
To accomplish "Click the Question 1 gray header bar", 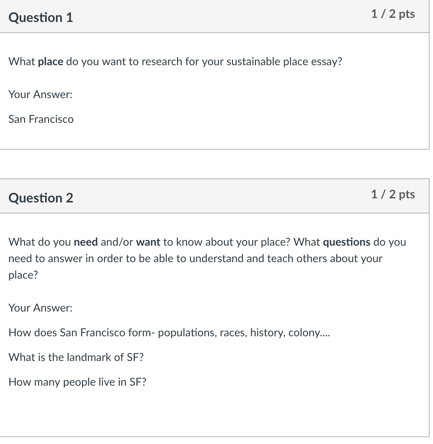I will [214, 16].
